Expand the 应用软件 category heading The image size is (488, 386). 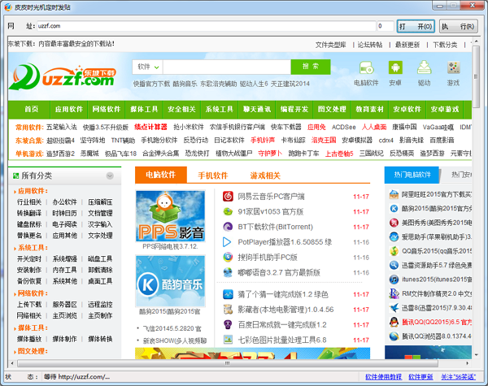[x=33, y=191]
